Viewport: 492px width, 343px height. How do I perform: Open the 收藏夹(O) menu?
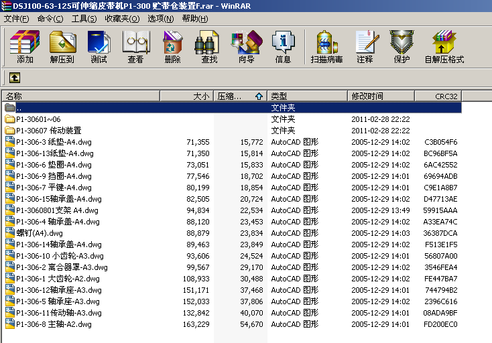(122, 19)
